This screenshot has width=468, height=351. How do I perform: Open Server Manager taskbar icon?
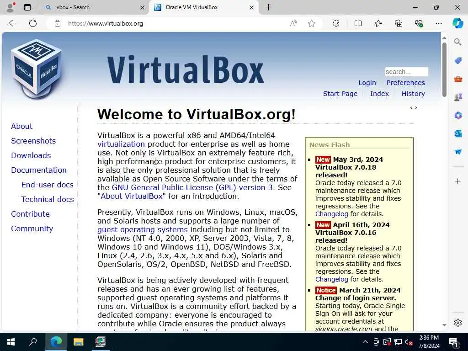[x=100, y=342]
